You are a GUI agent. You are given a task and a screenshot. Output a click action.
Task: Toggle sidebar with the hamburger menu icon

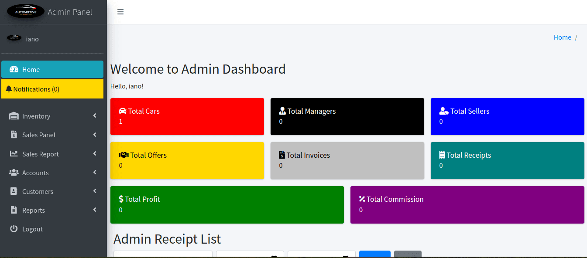click(x=120, y=12)
